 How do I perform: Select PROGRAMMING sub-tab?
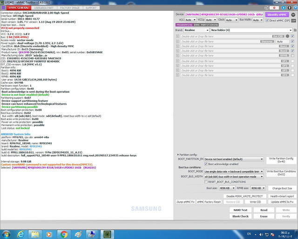tap(184, 25)
